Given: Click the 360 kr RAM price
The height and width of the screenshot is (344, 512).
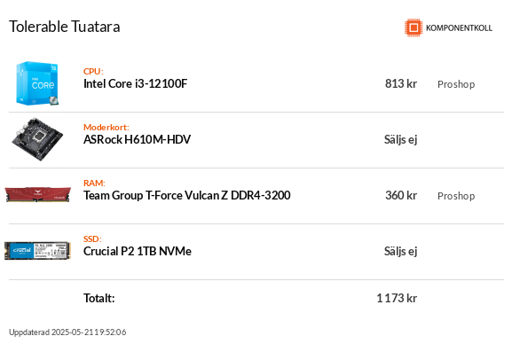Looking at the screenshot, I should click(x=401, y=195).
